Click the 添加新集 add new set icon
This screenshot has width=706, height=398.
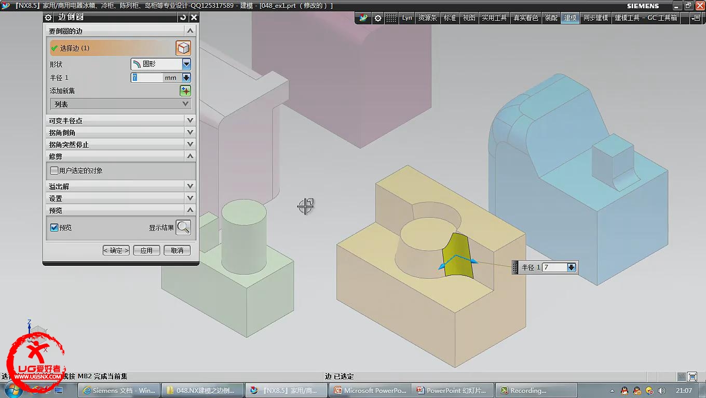coord(185,91)
